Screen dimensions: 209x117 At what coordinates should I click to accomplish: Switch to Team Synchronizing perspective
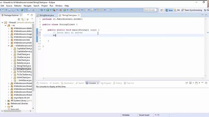[x=192, y=10]
